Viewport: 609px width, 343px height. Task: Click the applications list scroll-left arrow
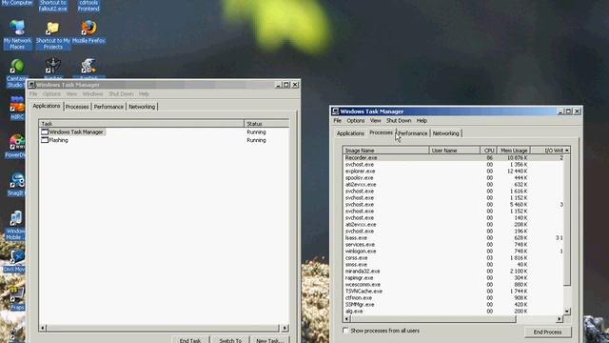[43, 328]
